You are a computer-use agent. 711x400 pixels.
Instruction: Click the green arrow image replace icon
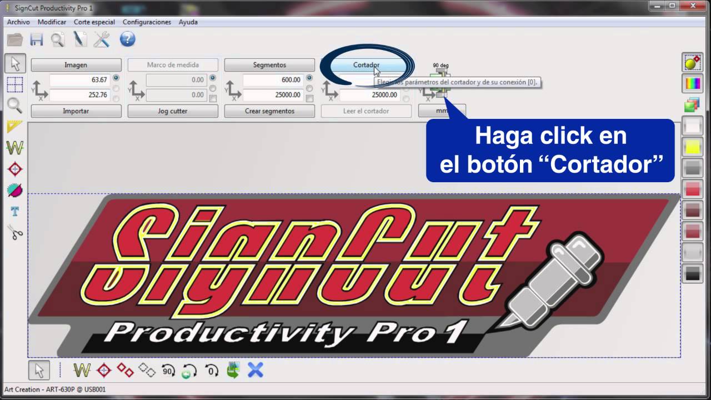point(233,370)
